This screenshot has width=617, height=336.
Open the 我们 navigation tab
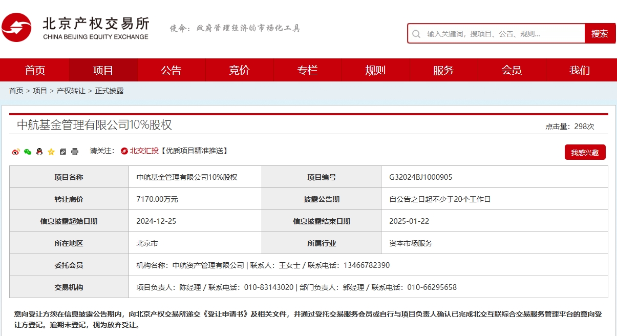coord(580,70)
